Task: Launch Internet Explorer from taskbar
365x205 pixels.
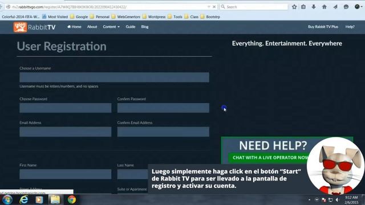Action: click(x=24, y=200)
